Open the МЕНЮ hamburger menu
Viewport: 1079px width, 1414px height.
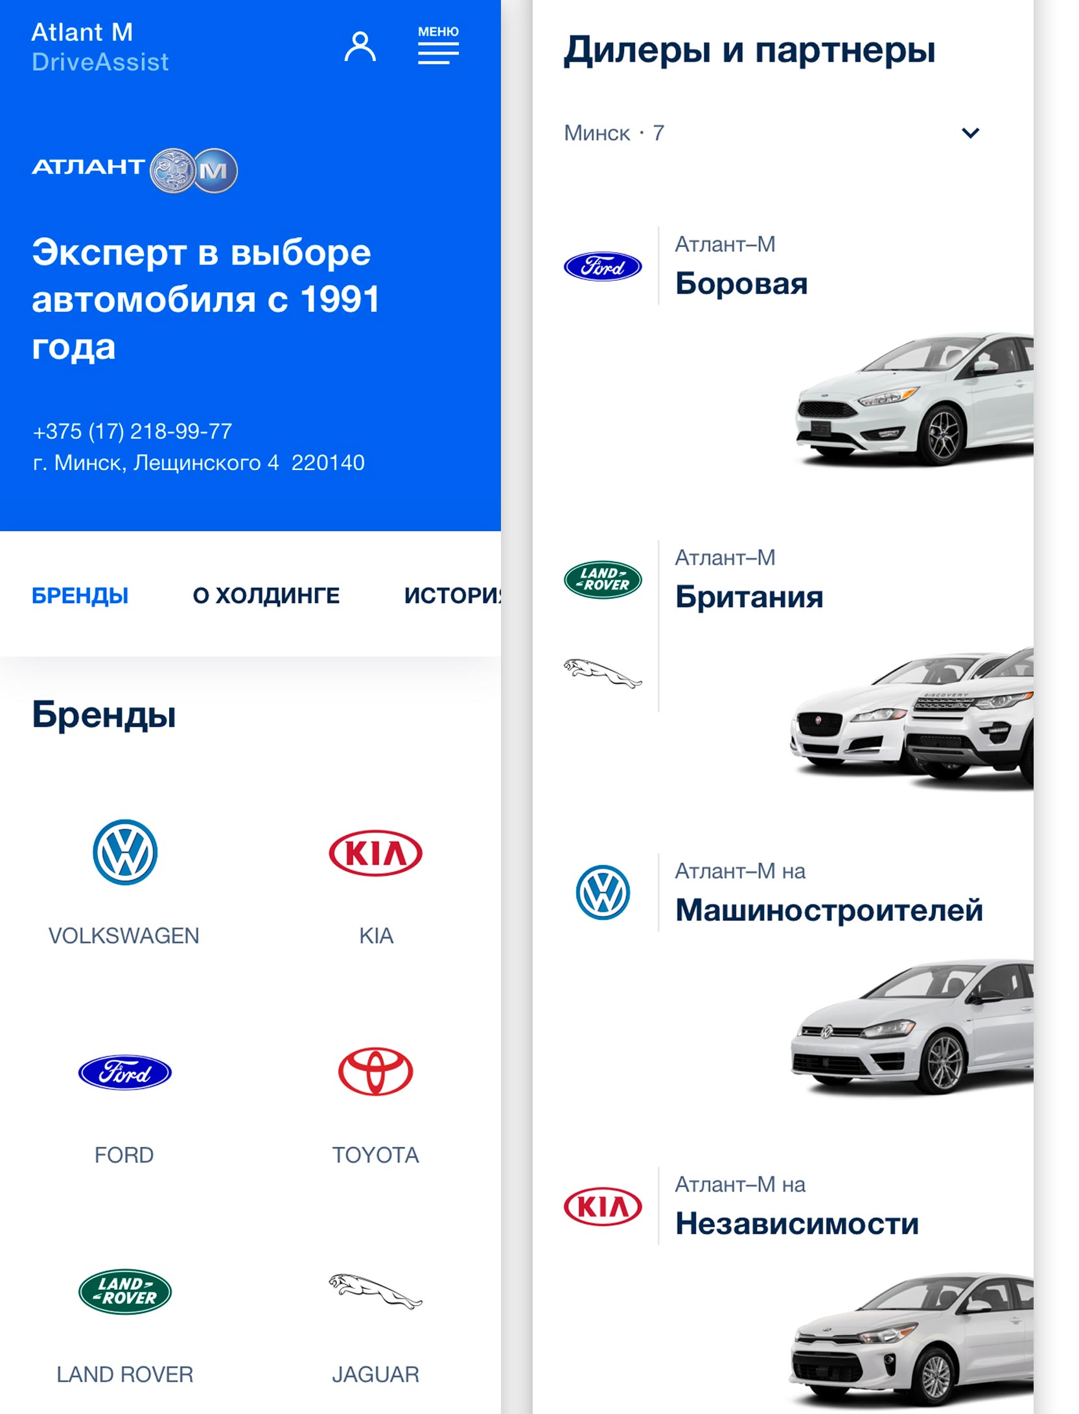tap(438, 45)
